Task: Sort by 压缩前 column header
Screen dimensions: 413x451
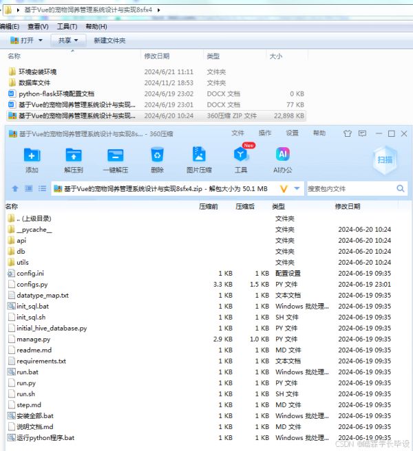Action: pyautogui.click(x=209, y=206)
